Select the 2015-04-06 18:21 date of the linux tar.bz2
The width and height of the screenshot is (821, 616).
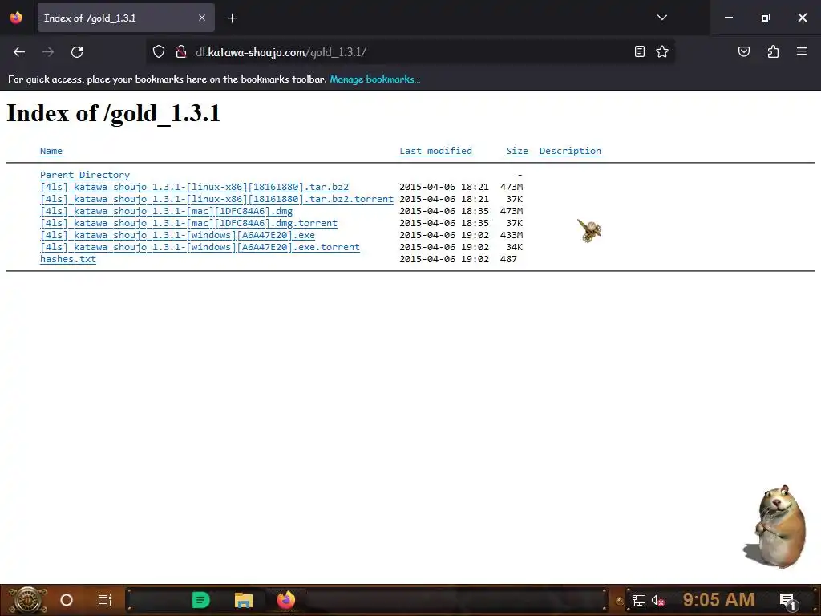click(444, 187)
